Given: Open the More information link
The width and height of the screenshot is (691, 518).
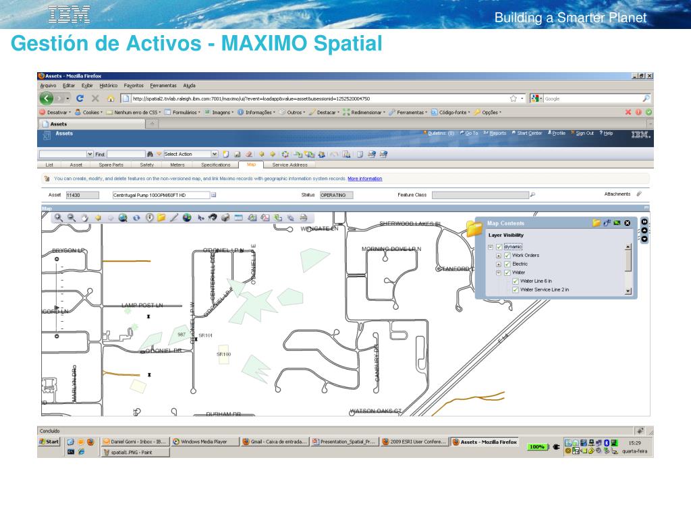Looking at the screenshot, I should (x=365, y=179).
